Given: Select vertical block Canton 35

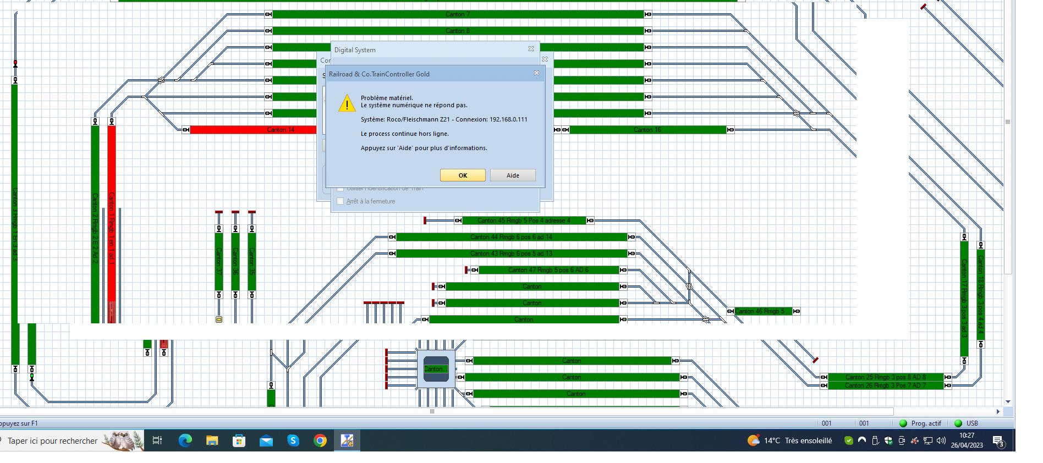Looking at the screenshot, I should [x=252, y=262].
